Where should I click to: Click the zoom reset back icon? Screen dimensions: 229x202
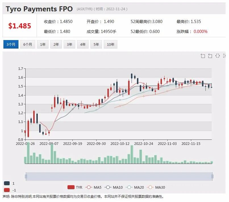click(x=210, y=56)
